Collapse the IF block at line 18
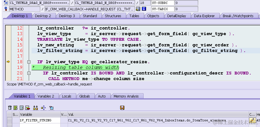The width and height of the screenshot is (260, 127). pyautogui.click(x=29, y=62)
